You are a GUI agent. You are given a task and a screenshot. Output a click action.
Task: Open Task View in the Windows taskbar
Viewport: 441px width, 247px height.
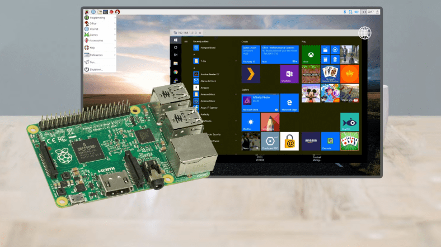pos(176,55)
